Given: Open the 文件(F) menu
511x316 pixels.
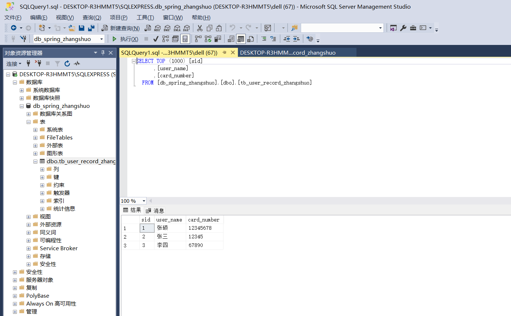Looking at the screenshot, I should point(13,18).
